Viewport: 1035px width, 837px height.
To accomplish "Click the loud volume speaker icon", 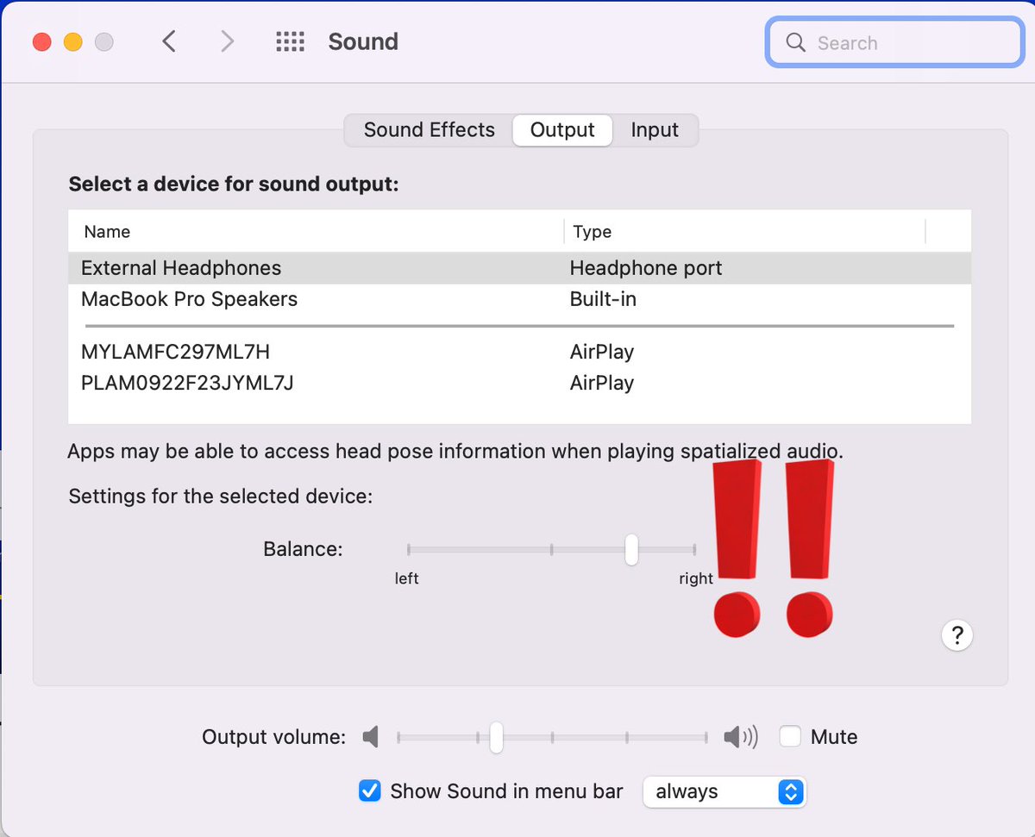I will [x=741, y=737].
